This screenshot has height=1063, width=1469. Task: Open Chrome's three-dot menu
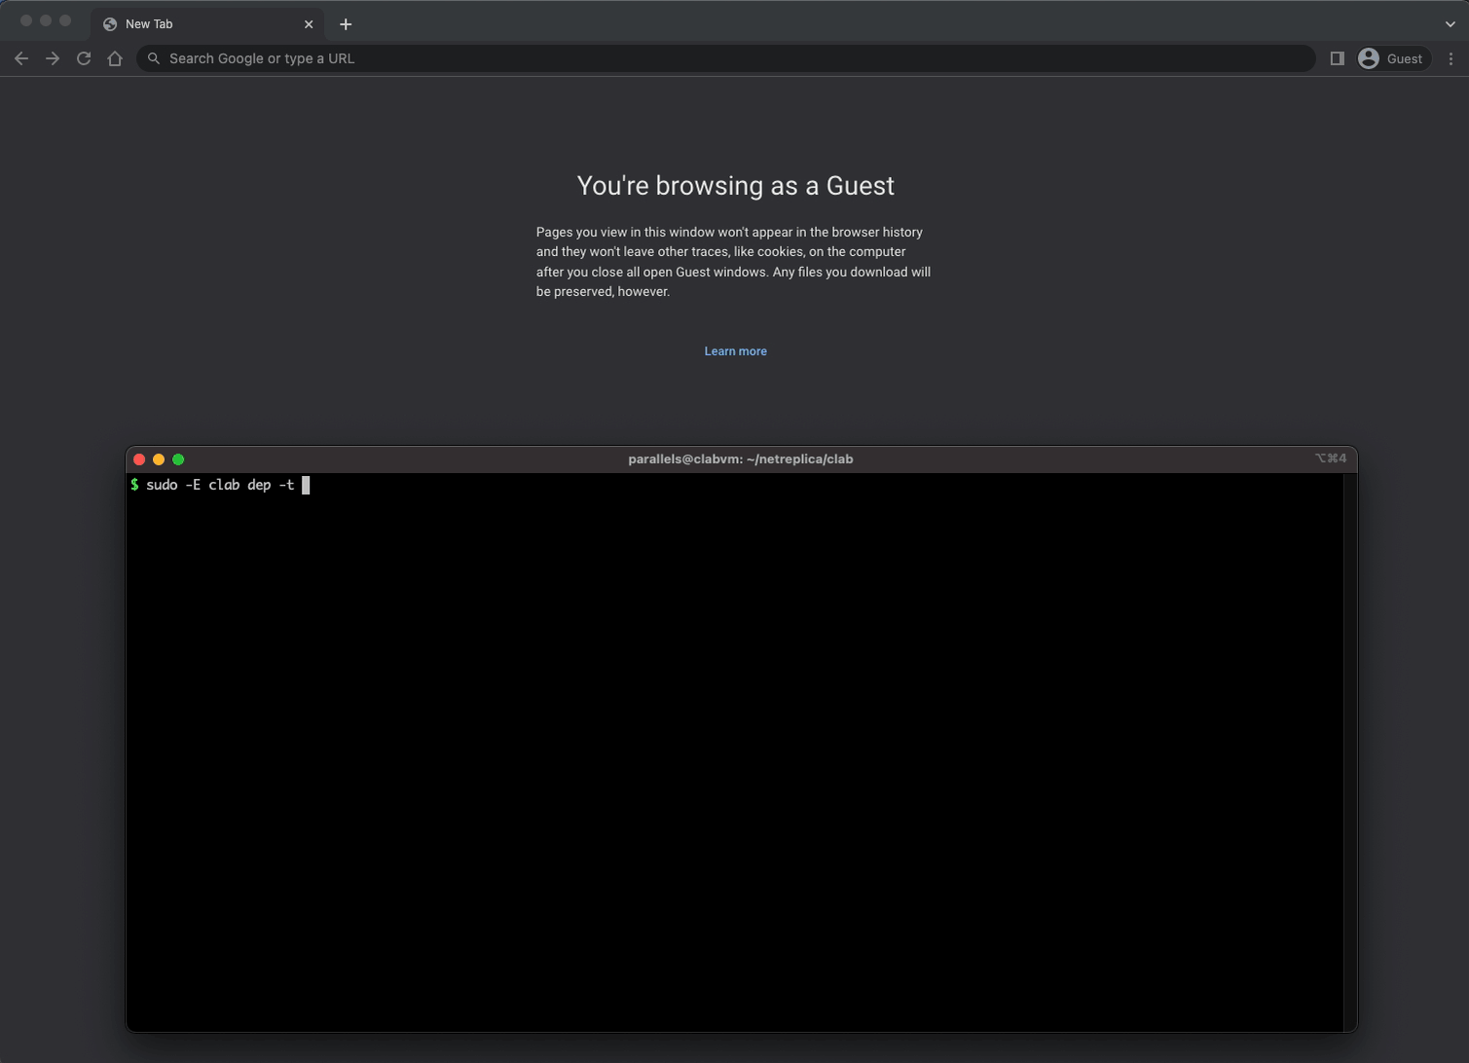[1451, 58]
